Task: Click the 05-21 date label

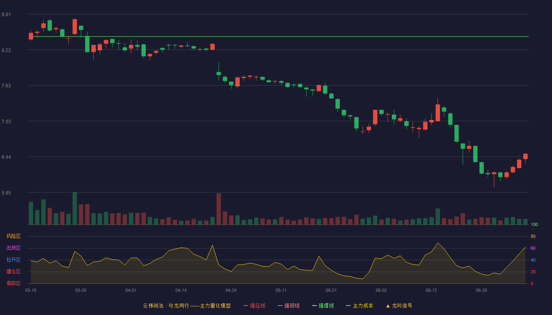Action: coord(331,290)
